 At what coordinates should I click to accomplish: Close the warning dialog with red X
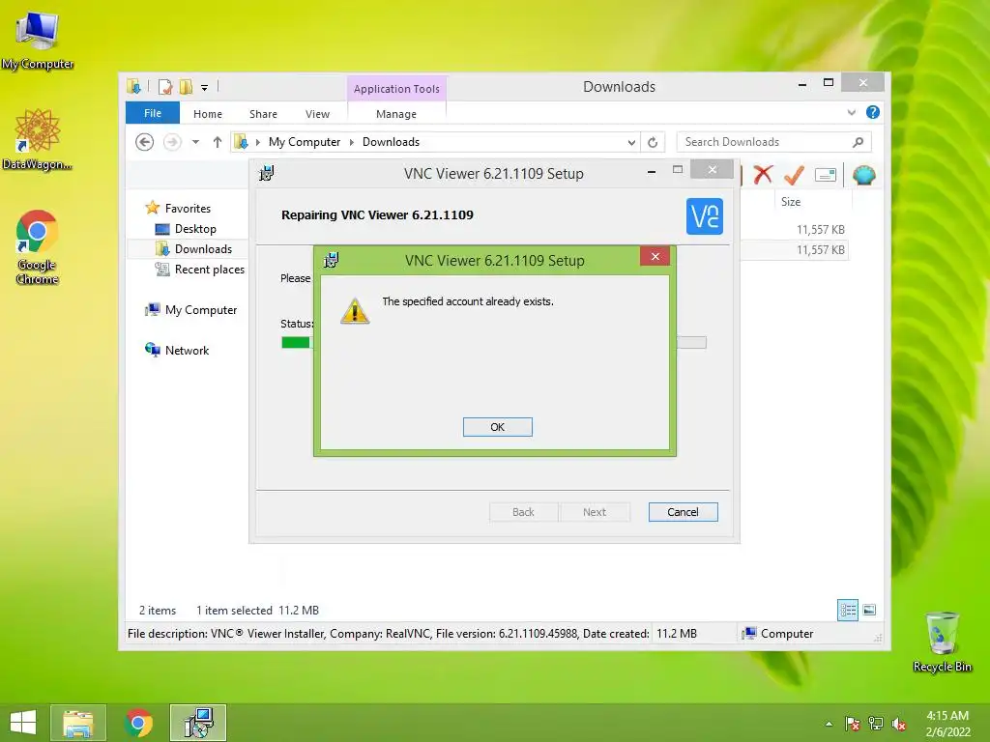pyautogui.click(x=655, y=256)
